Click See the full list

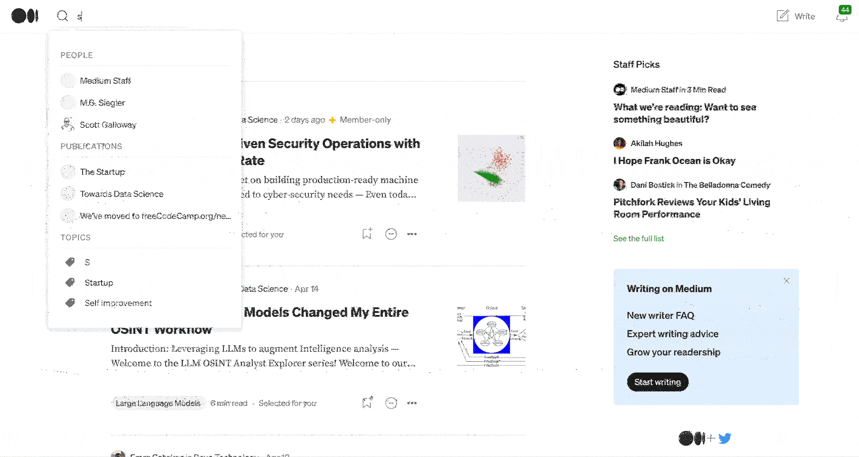[638, 238]
